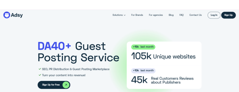This screenshot has height=92, width=239.
Task: Click the green checkmark beside SEO line
Action: (40, 69)
